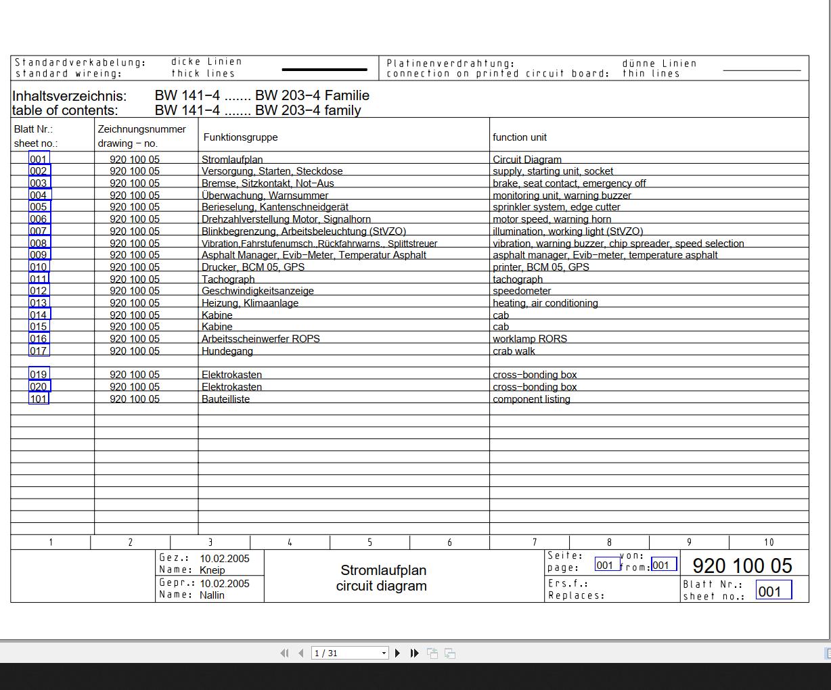The image size is (831, 690).
Task: Open sheet link 101 Bauteilliste
Action: pos(39,399)
